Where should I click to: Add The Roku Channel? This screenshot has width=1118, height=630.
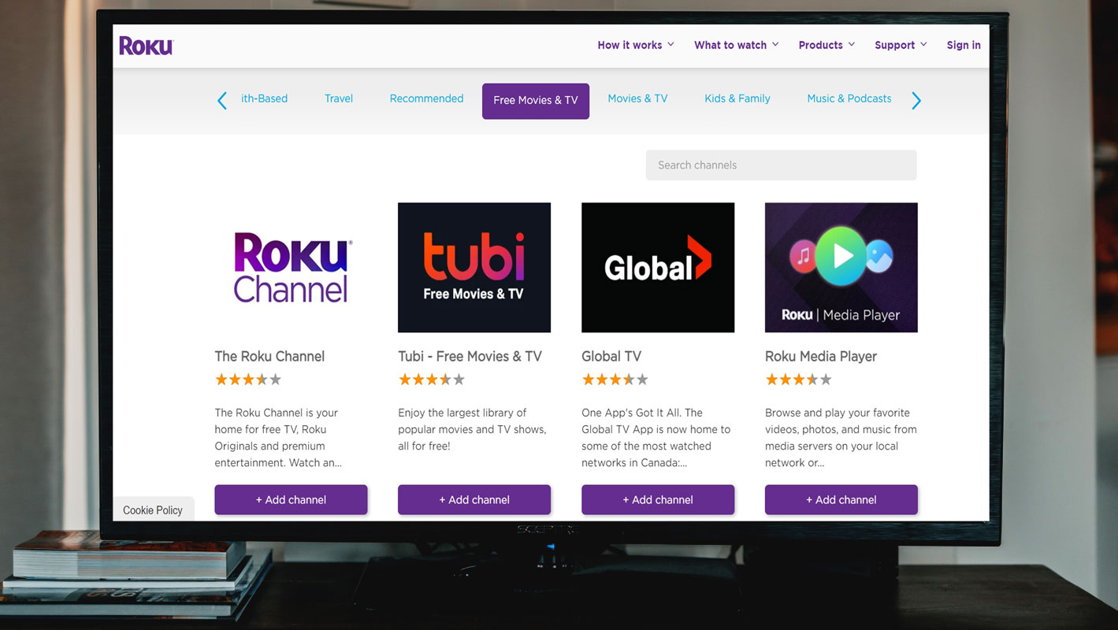click(291, 499)
